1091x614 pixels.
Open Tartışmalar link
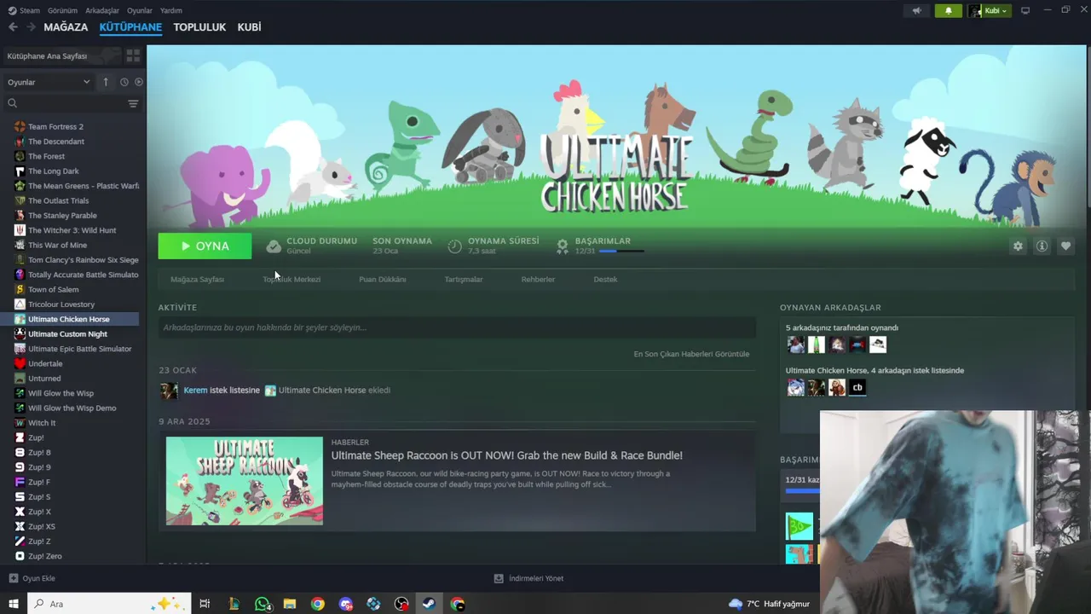464,280
